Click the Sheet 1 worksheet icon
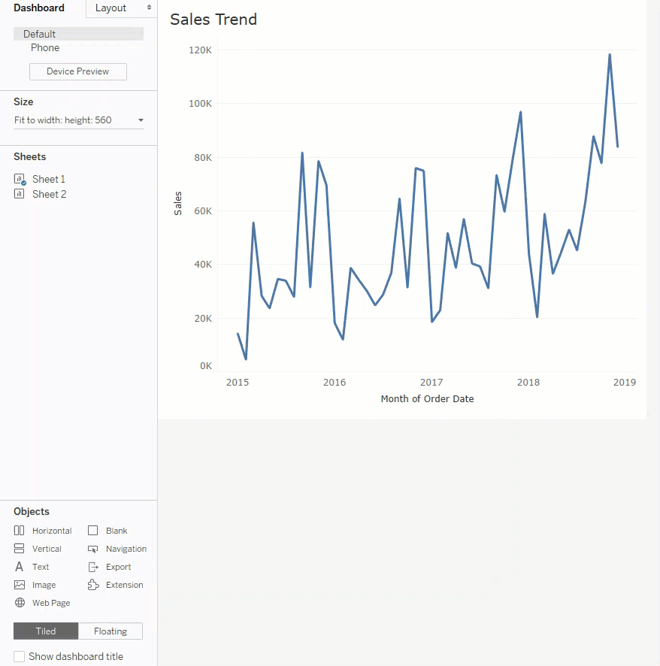Viewport: 660px width, 666px height. point(20,178)
